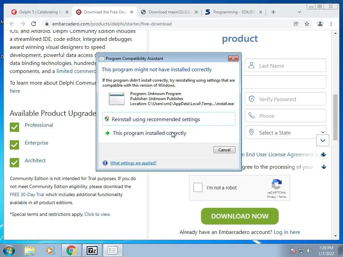
Task: Open the 7-Zip taskbar item
Action: coord(92,250)
